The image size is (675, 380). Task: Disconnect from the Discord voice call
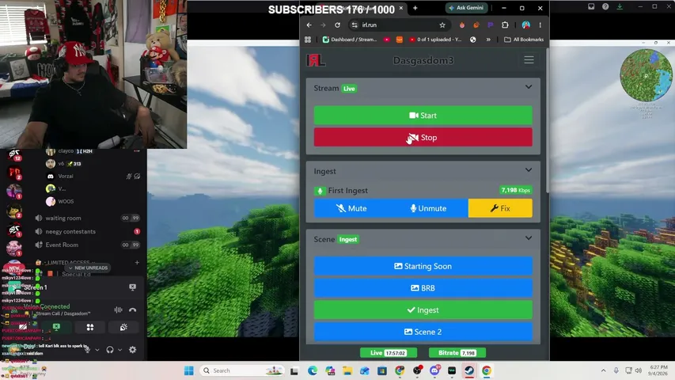133,310
